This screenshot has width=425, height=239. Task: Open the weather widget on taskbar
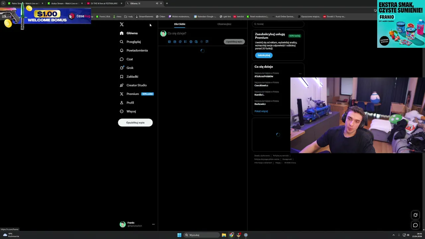tap(11, 235)
